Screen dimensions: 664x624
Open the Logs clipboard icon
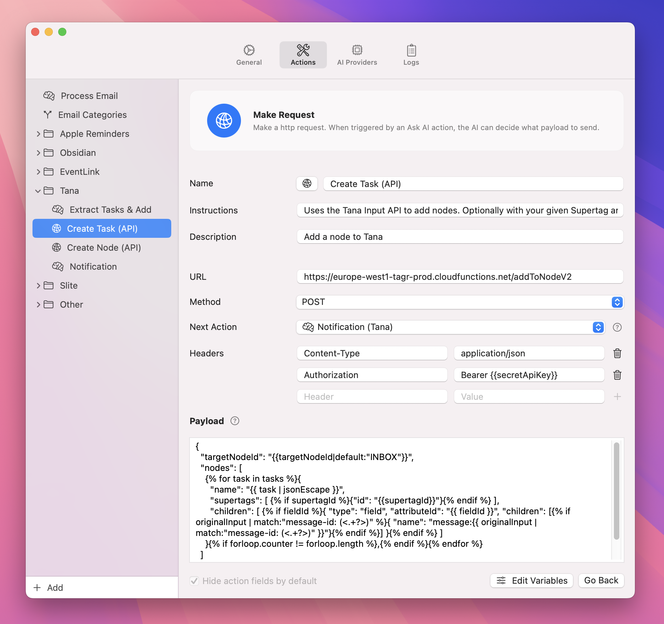pyautogui.click(x=411, y=55)
